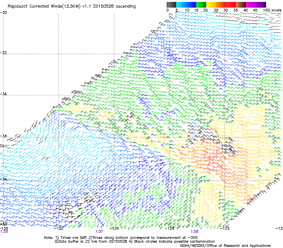This screenshot has height=248, width=283.
Task: Click the NOAA/NESDIS credit line
Action: (x=225, y=246)
